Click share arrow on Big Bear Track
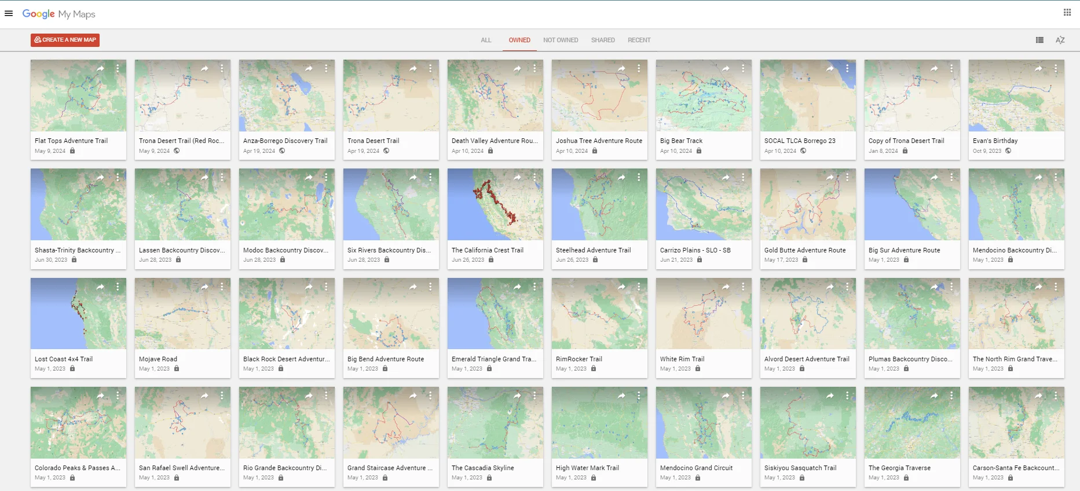This screenshot has height=491, width=1080. [726, 69]
